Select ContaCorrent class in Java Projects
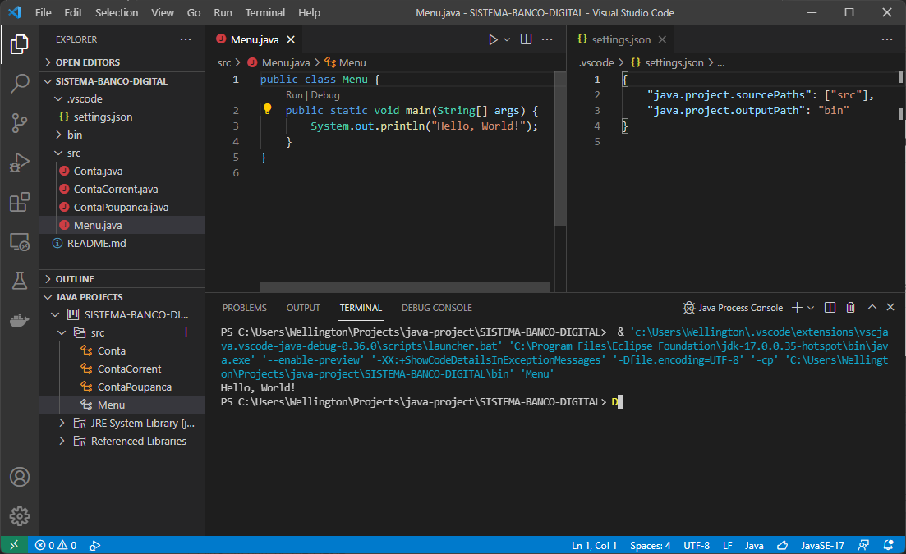 coord(130,369)
